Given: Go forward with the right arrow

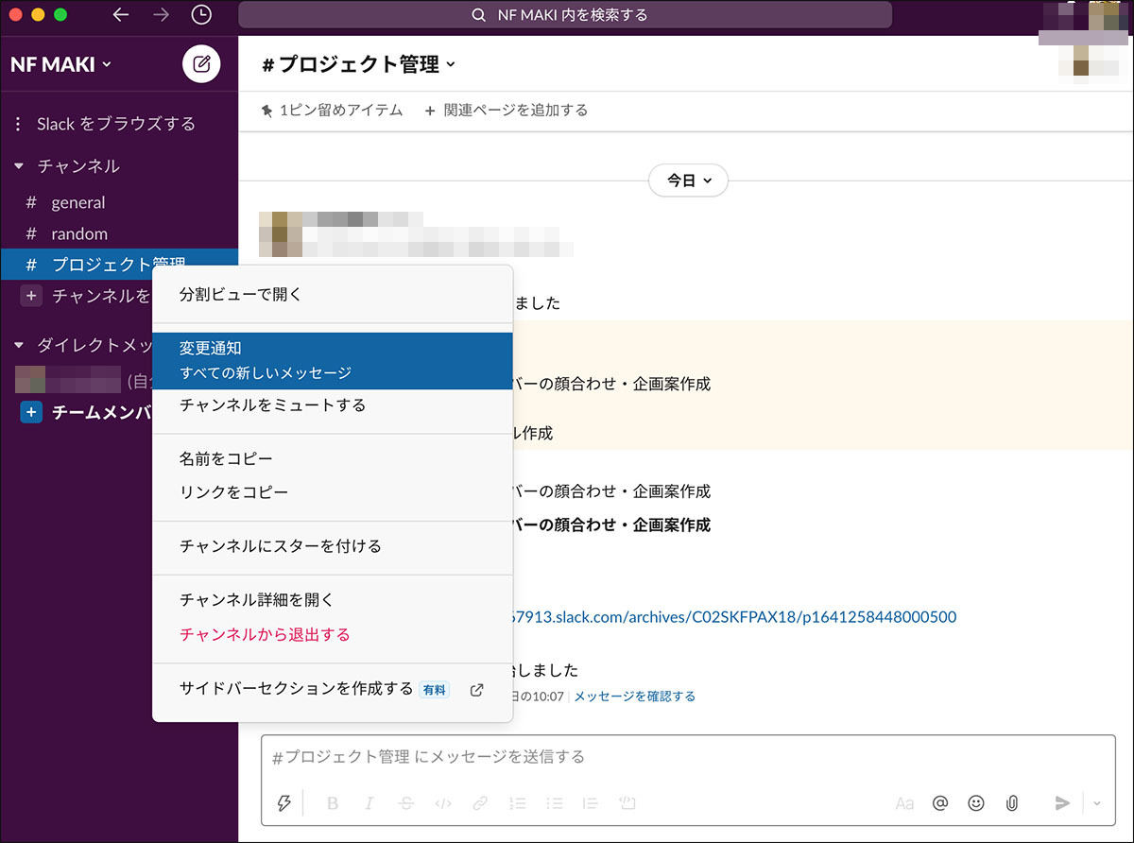Looking at the screenshot, I should pos(161,15).
